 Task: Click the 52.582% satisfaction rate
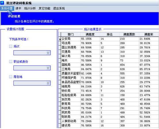(145, 113)
